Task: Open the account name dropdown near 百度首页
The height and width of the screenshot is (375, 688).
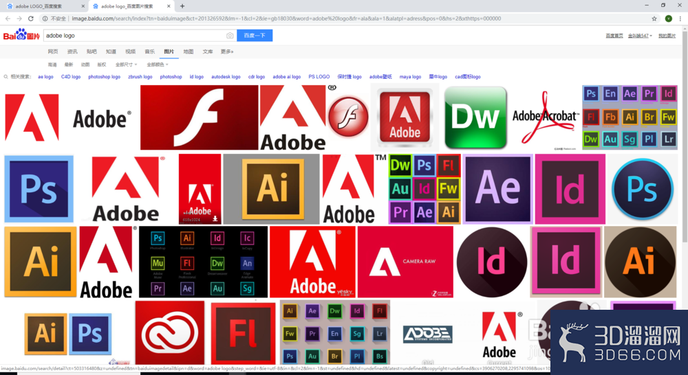Action: 640,36
